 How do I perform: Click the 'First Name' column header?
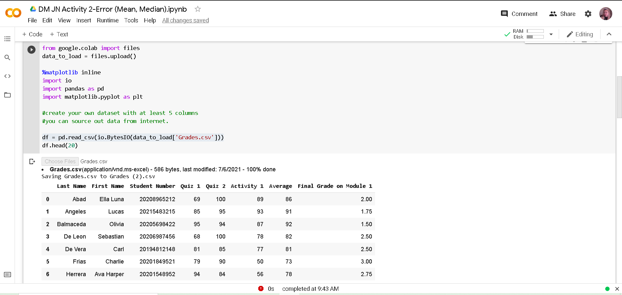click(108, 186)
